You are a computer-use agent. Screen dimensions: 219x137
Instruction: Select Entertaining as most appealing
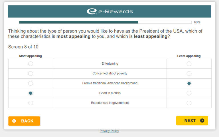click(31, 64)
